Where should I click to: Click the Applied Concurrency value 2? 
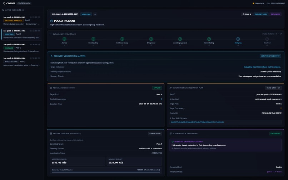161,99
